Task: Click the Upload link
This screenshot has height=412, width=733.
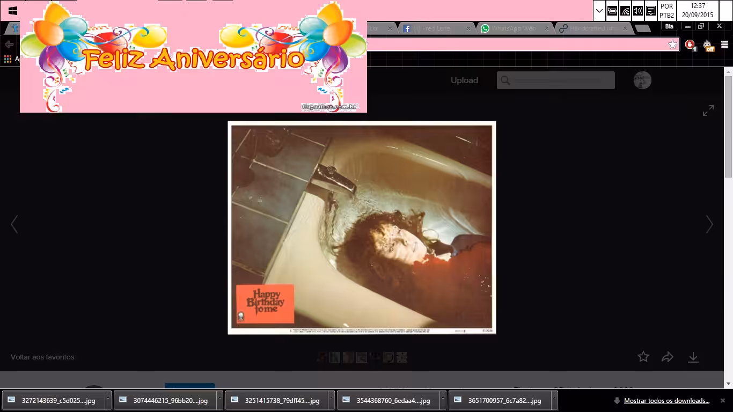Action: click(x=464, y=80)
